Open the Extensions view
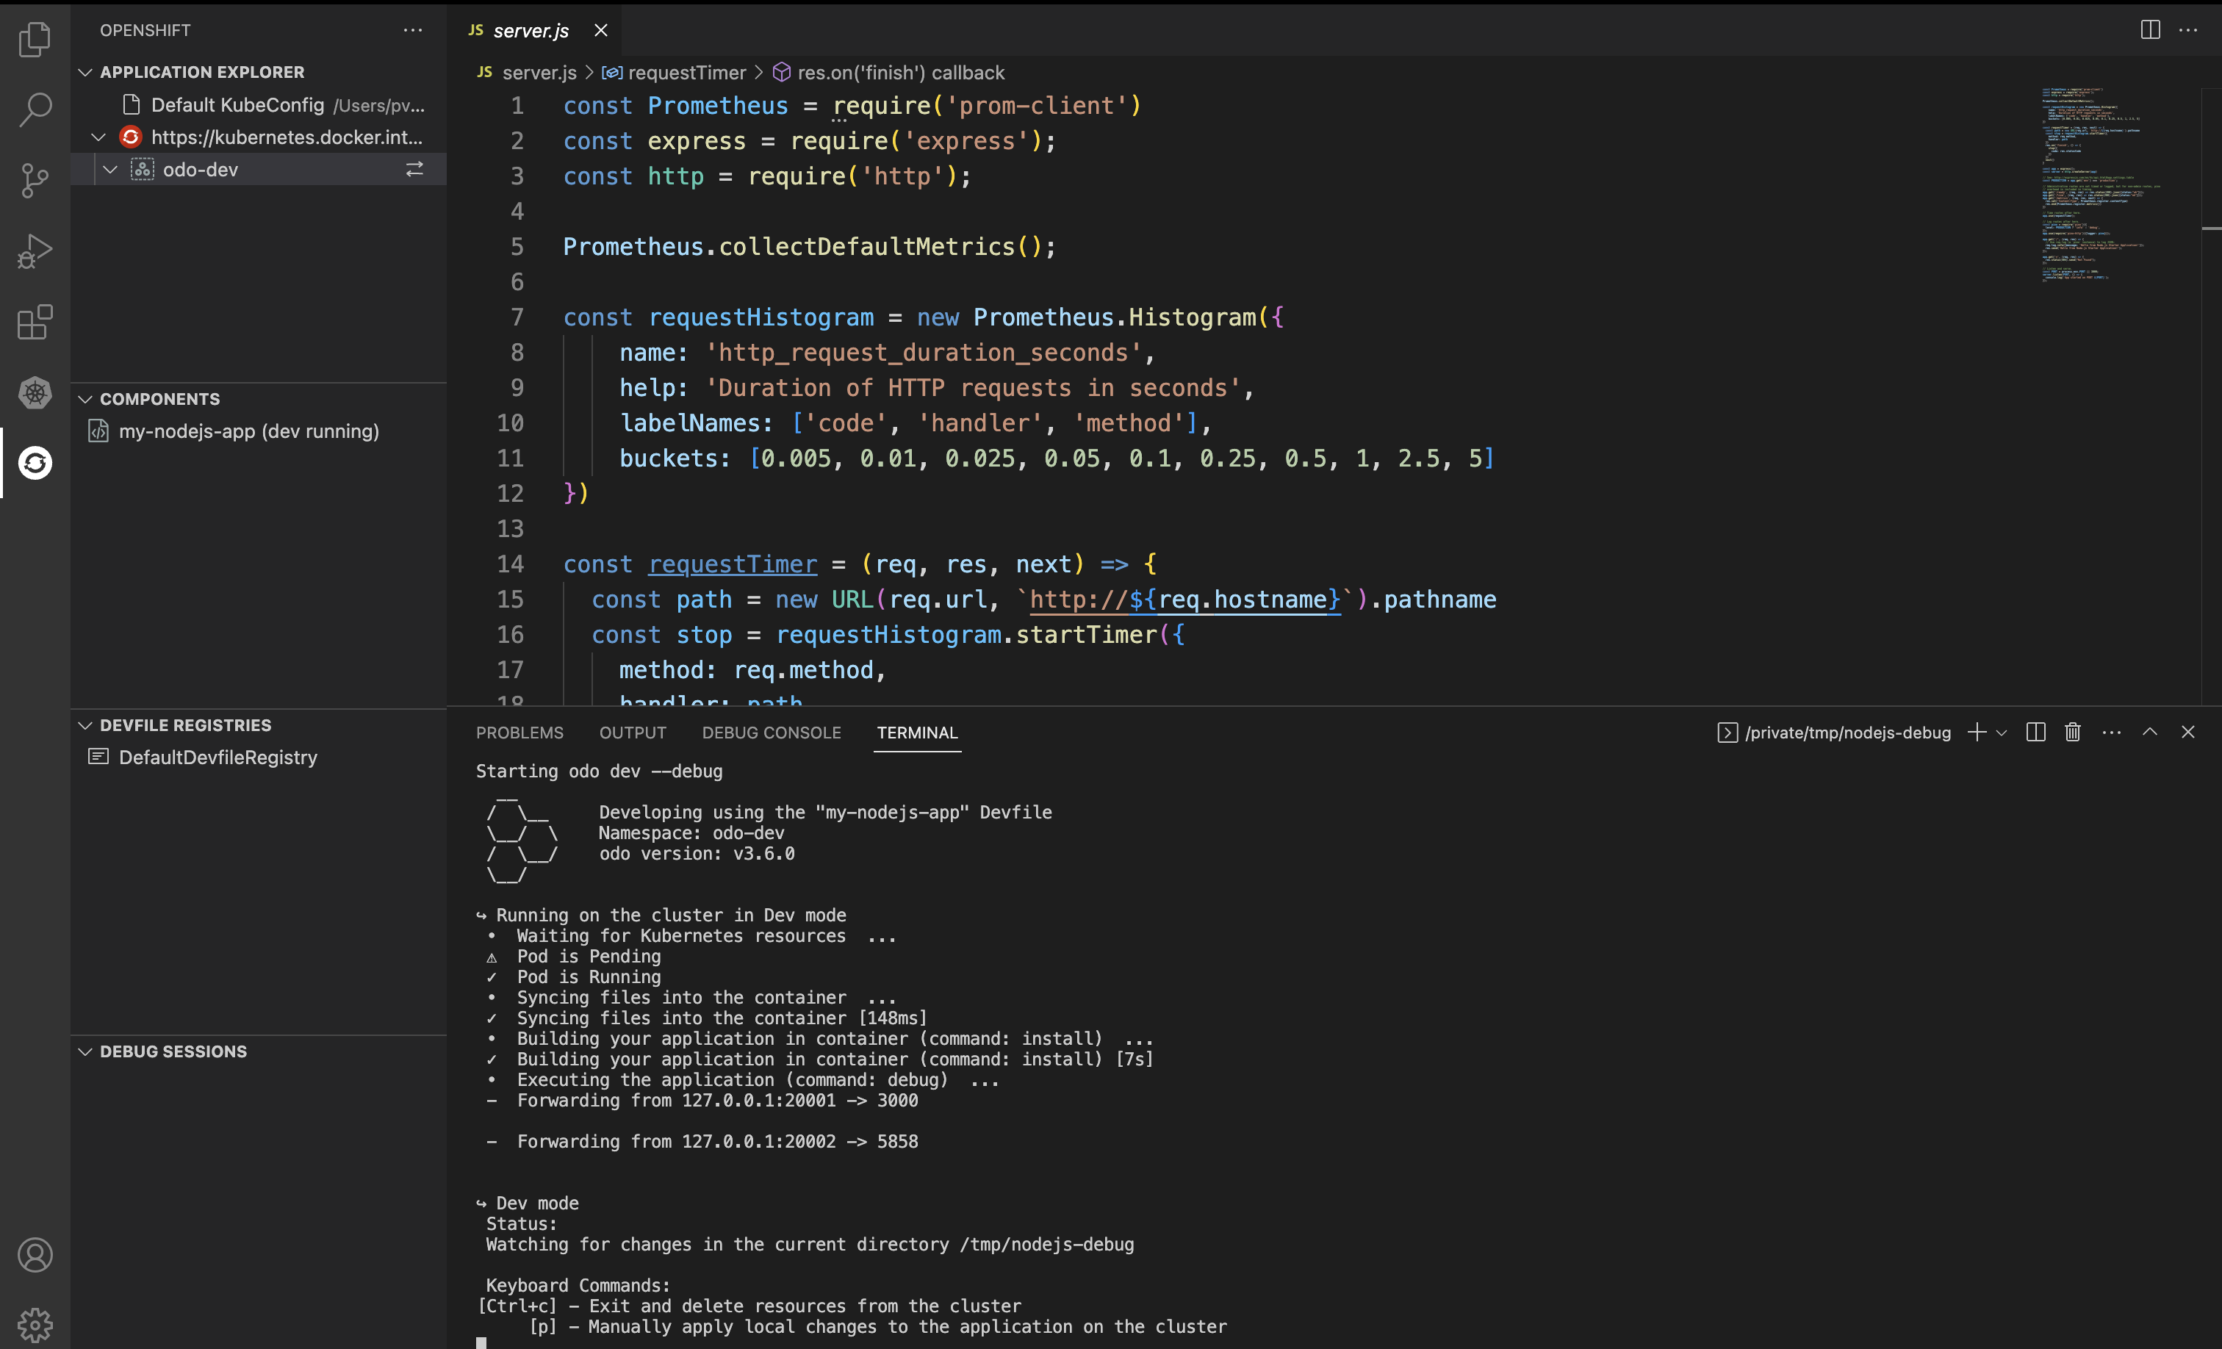The height and width of the screenshot is (1349, 2222). tap(35, 323)
